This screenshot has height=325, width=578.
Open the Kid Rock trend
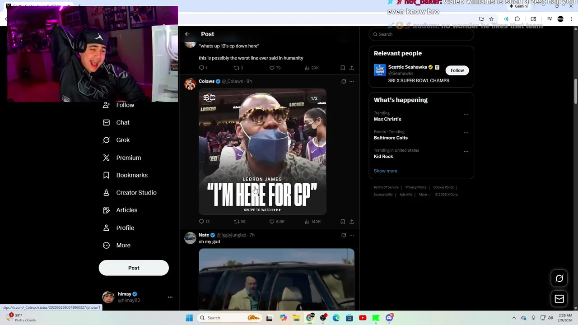coord(383,157)
